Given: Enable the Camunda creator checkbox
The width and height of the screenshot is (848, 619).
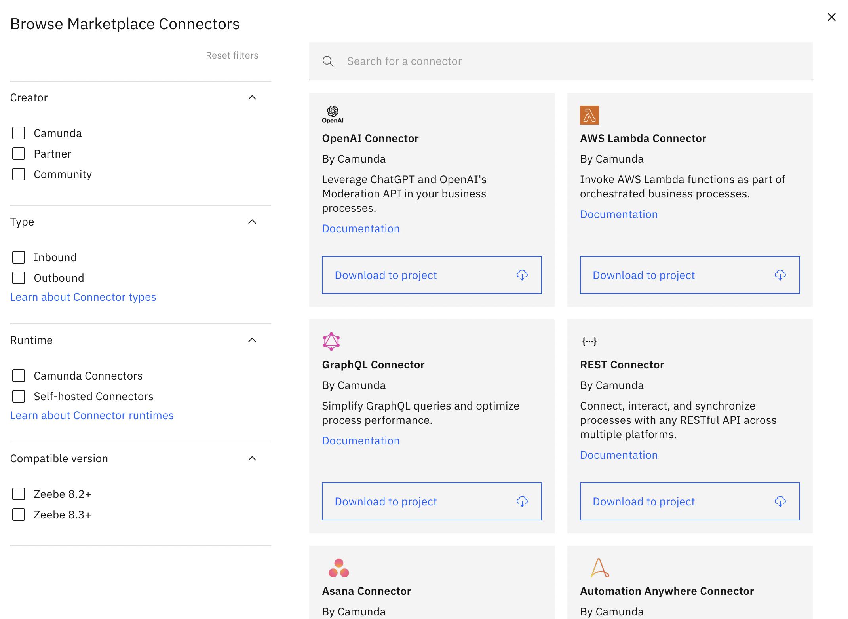Looking at the screenshot, I should (19, 133).
